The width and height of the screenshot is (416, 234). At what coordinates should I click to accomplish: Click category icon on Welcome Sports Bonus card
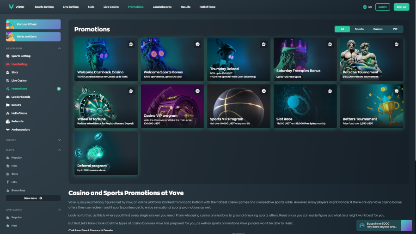click(197, 44)
